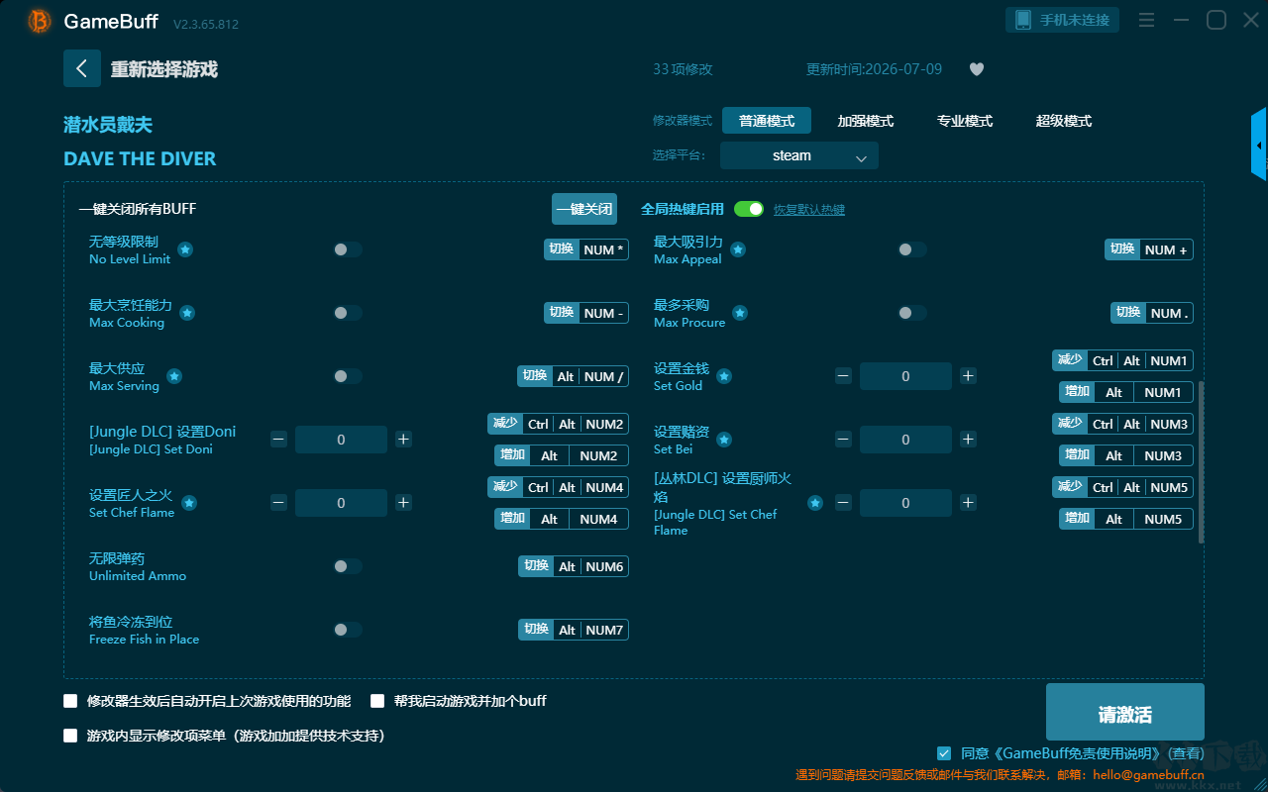Enable Unlimited Ammo switch
The width and height of the screenshot is (1268, 792).
click(x=348, y=566)
